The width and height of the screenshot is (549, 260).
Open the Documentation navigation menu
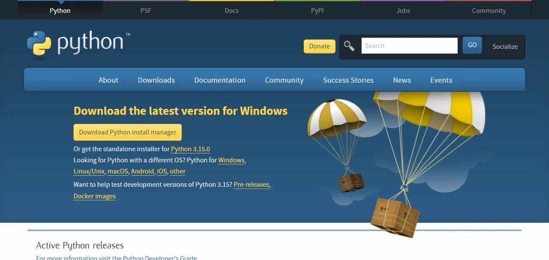[220, 80]
